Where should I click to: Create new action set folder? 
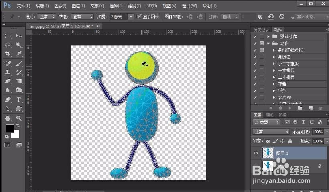pos(300,108)
